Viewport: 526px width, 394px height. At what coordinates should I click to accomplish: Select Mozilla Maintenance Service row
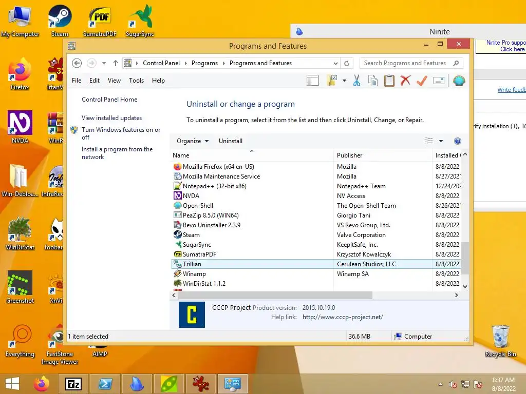(315, 176)
